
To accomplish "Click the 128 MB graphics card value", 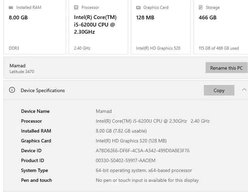I will pos(145,18).
